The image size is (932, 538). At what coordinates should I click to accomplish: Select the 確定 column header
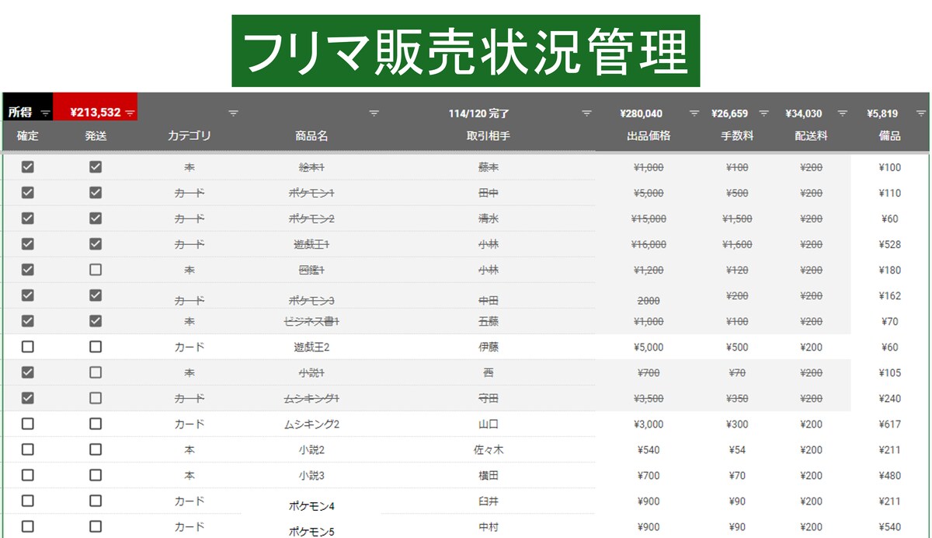click(28, 136)
